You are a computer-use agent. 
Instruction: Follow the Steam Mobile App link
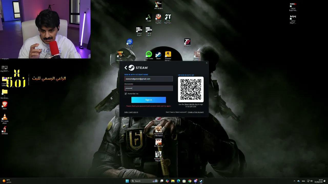point(191,105)
